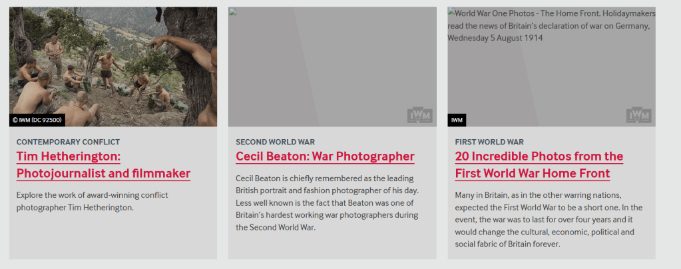This screenshot has height=269, width=681.
Task: Click the black IWM copyright badge
Action: pyautogui.click(x=457, y=120)
